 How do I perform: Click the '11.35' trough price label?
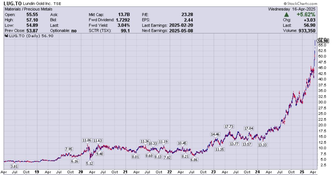220,149
